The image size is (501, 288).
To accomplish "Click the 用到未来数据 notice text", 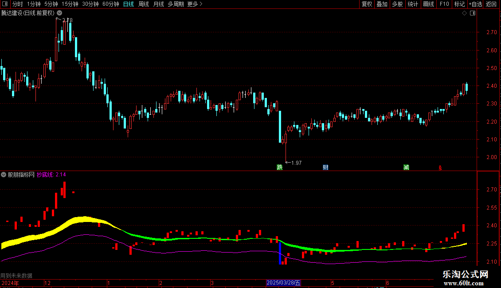I will 16,276.
